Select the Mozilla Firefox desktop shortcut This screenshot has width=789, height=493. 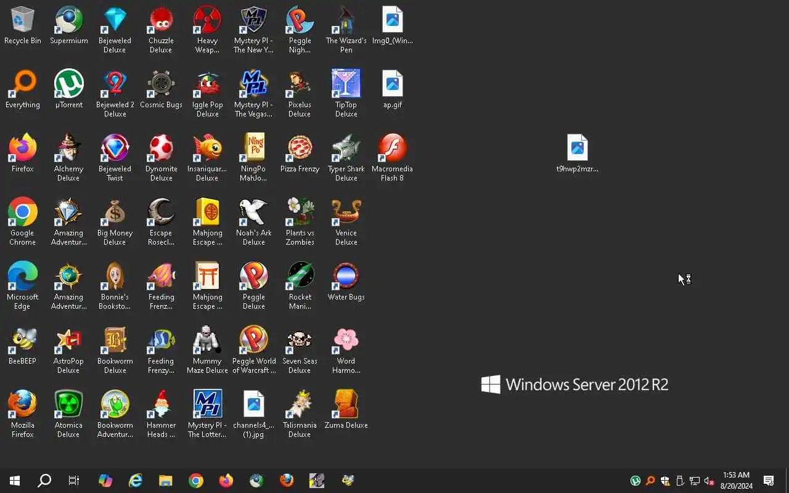[23, 415]
